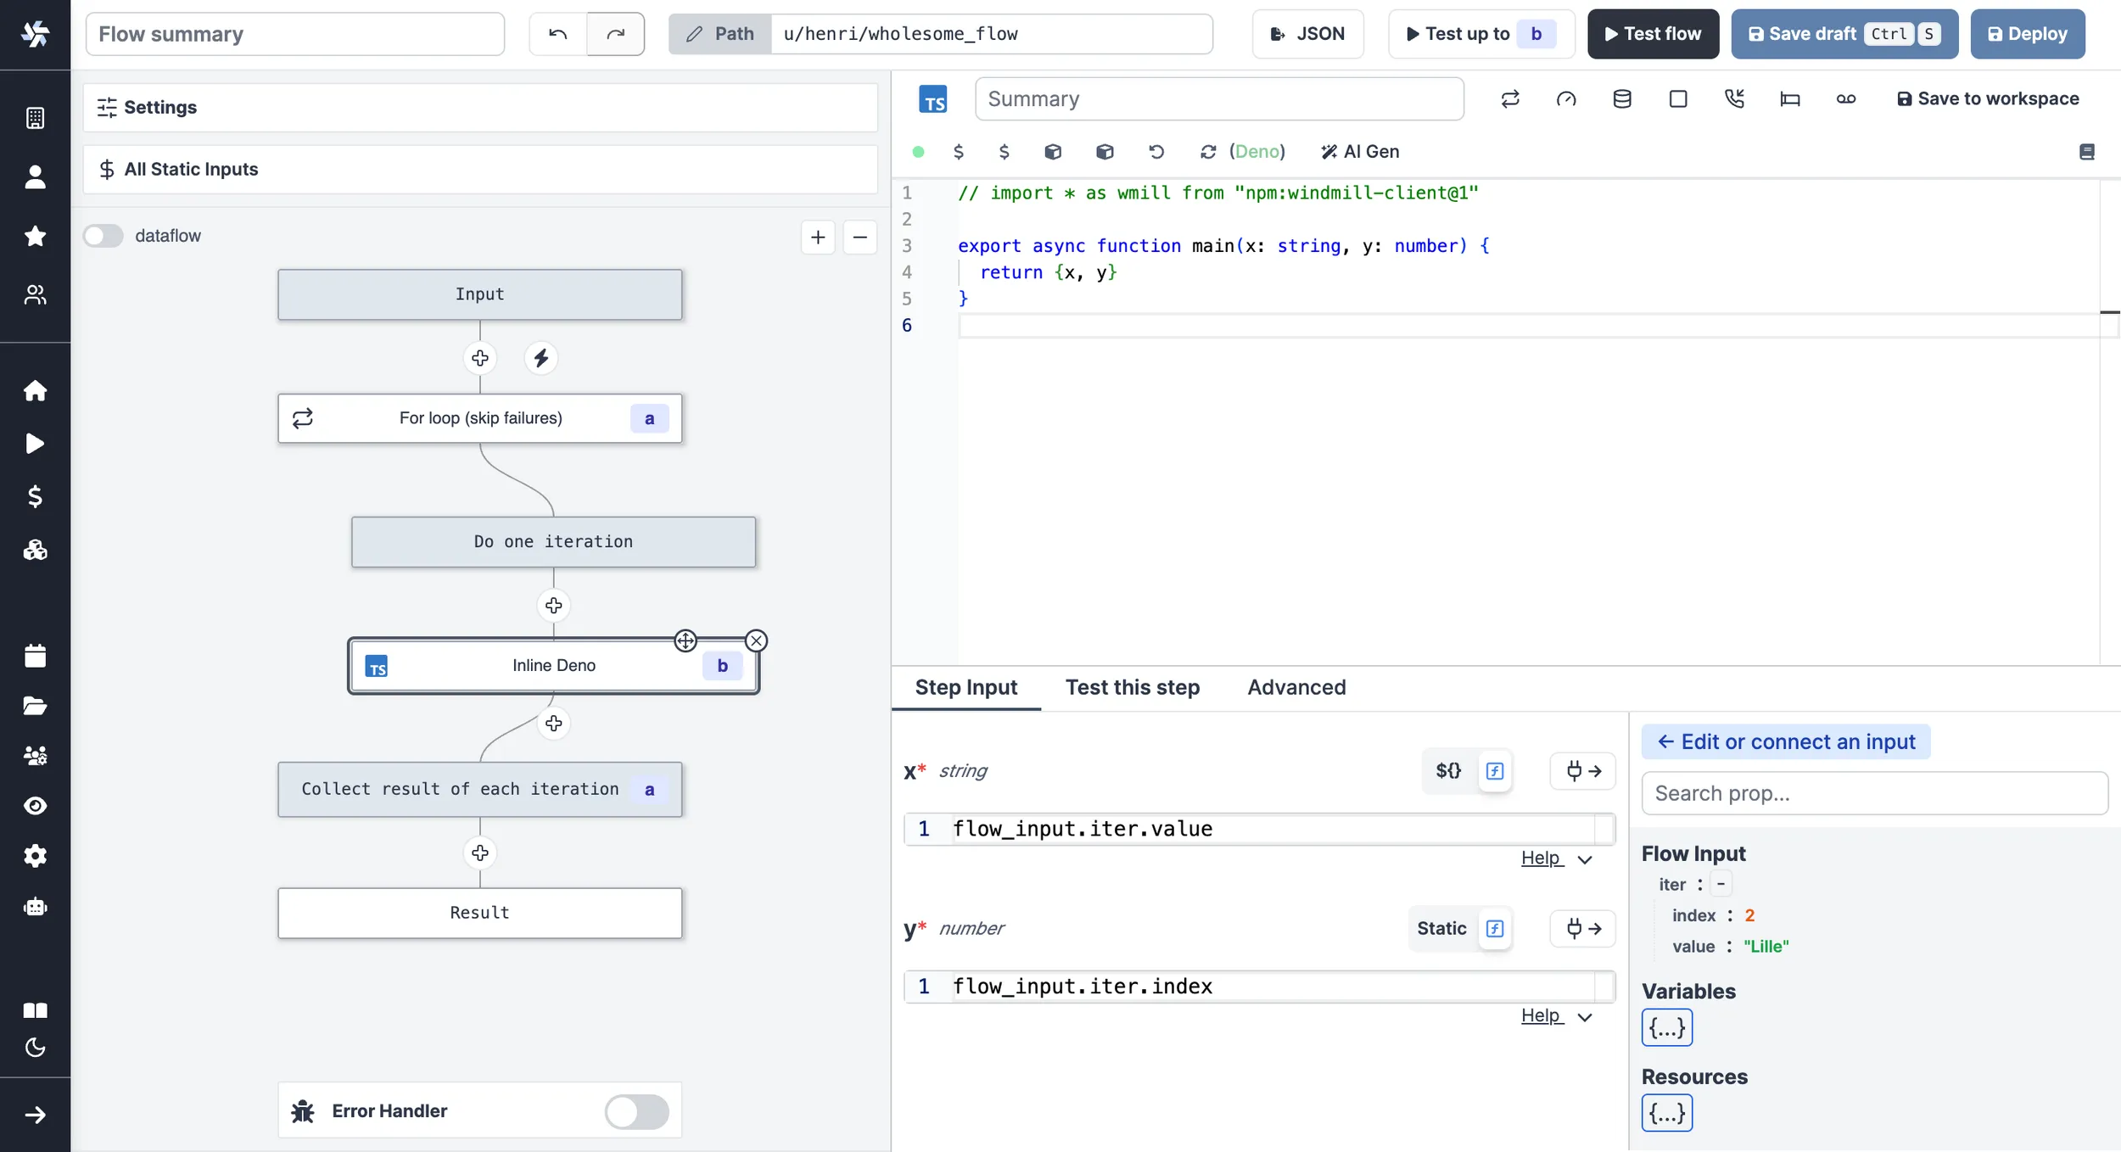Toggle the dataflow switch
This screenshot has width=2121, height=1152.
pyautogui.click(x=104, y=236)
